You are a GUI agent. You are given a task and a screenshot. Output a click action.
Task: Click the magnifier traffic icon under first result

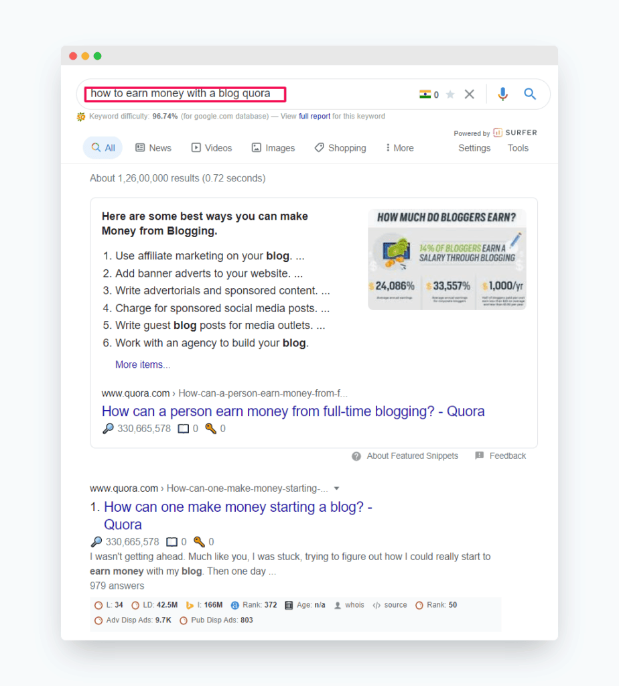(x=96, y=542)
